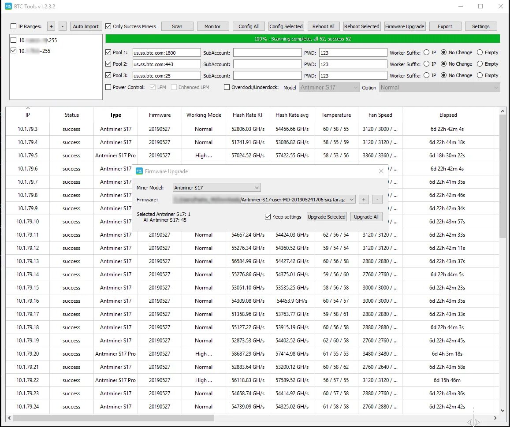This screenshot has width=510, height=427.
Task: Enable the Overclock/Underclock checkbox
Action: (227, 87)
